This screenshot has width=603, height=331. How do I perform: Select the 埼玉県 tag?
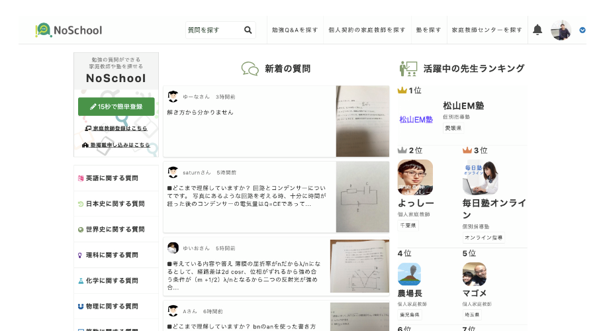point(472,315)
